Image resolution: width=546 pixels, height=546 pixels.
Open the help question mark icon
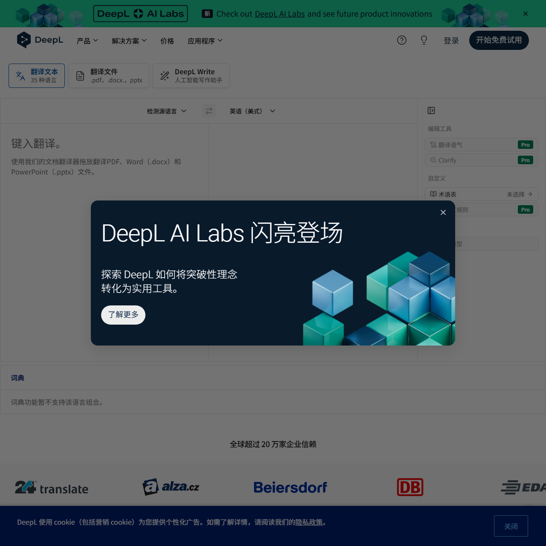click(x=401, y=40)
